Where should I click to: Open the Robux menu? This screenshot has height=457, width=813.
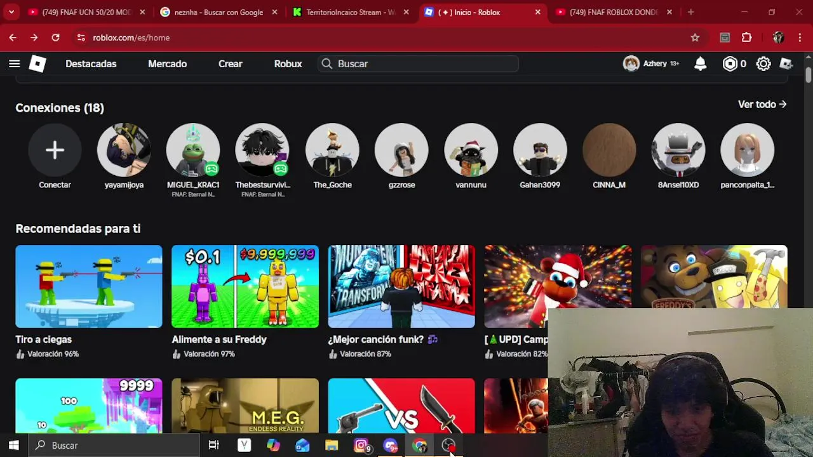[x=288, y=63]
